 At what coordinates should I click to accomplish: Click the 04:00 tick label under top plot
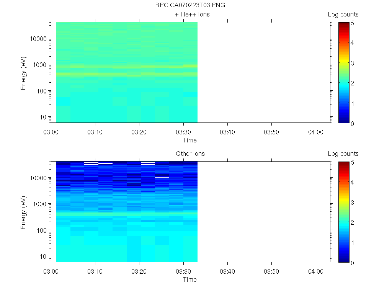tap(316, 132)
